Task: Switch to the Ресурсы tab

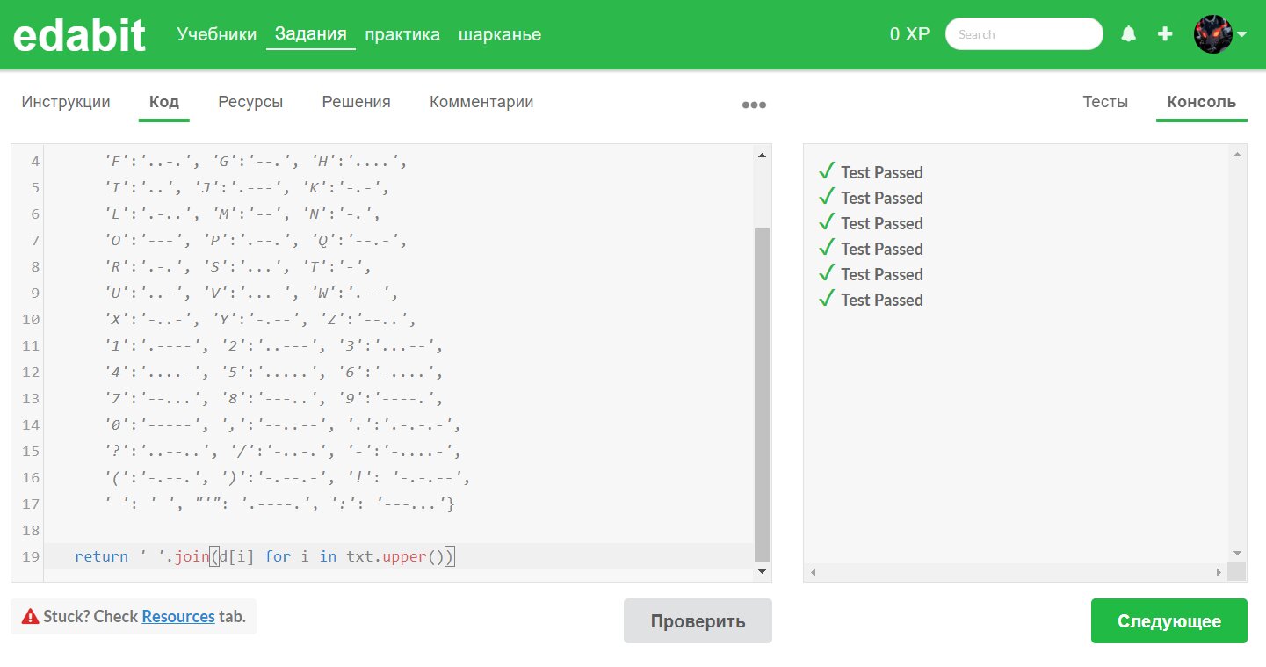Action: pos(250,102)
